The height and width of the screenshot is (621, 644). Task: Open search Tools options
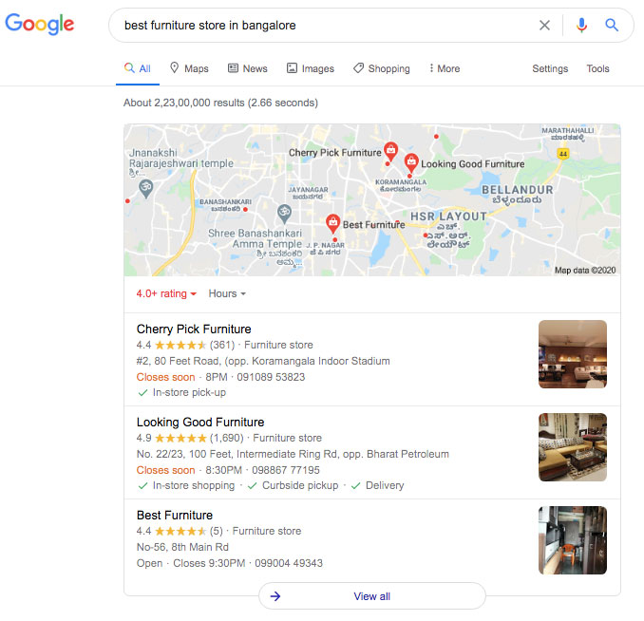(x=597, y=68)
